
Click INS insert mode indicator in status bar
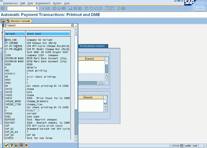(195, 146)
